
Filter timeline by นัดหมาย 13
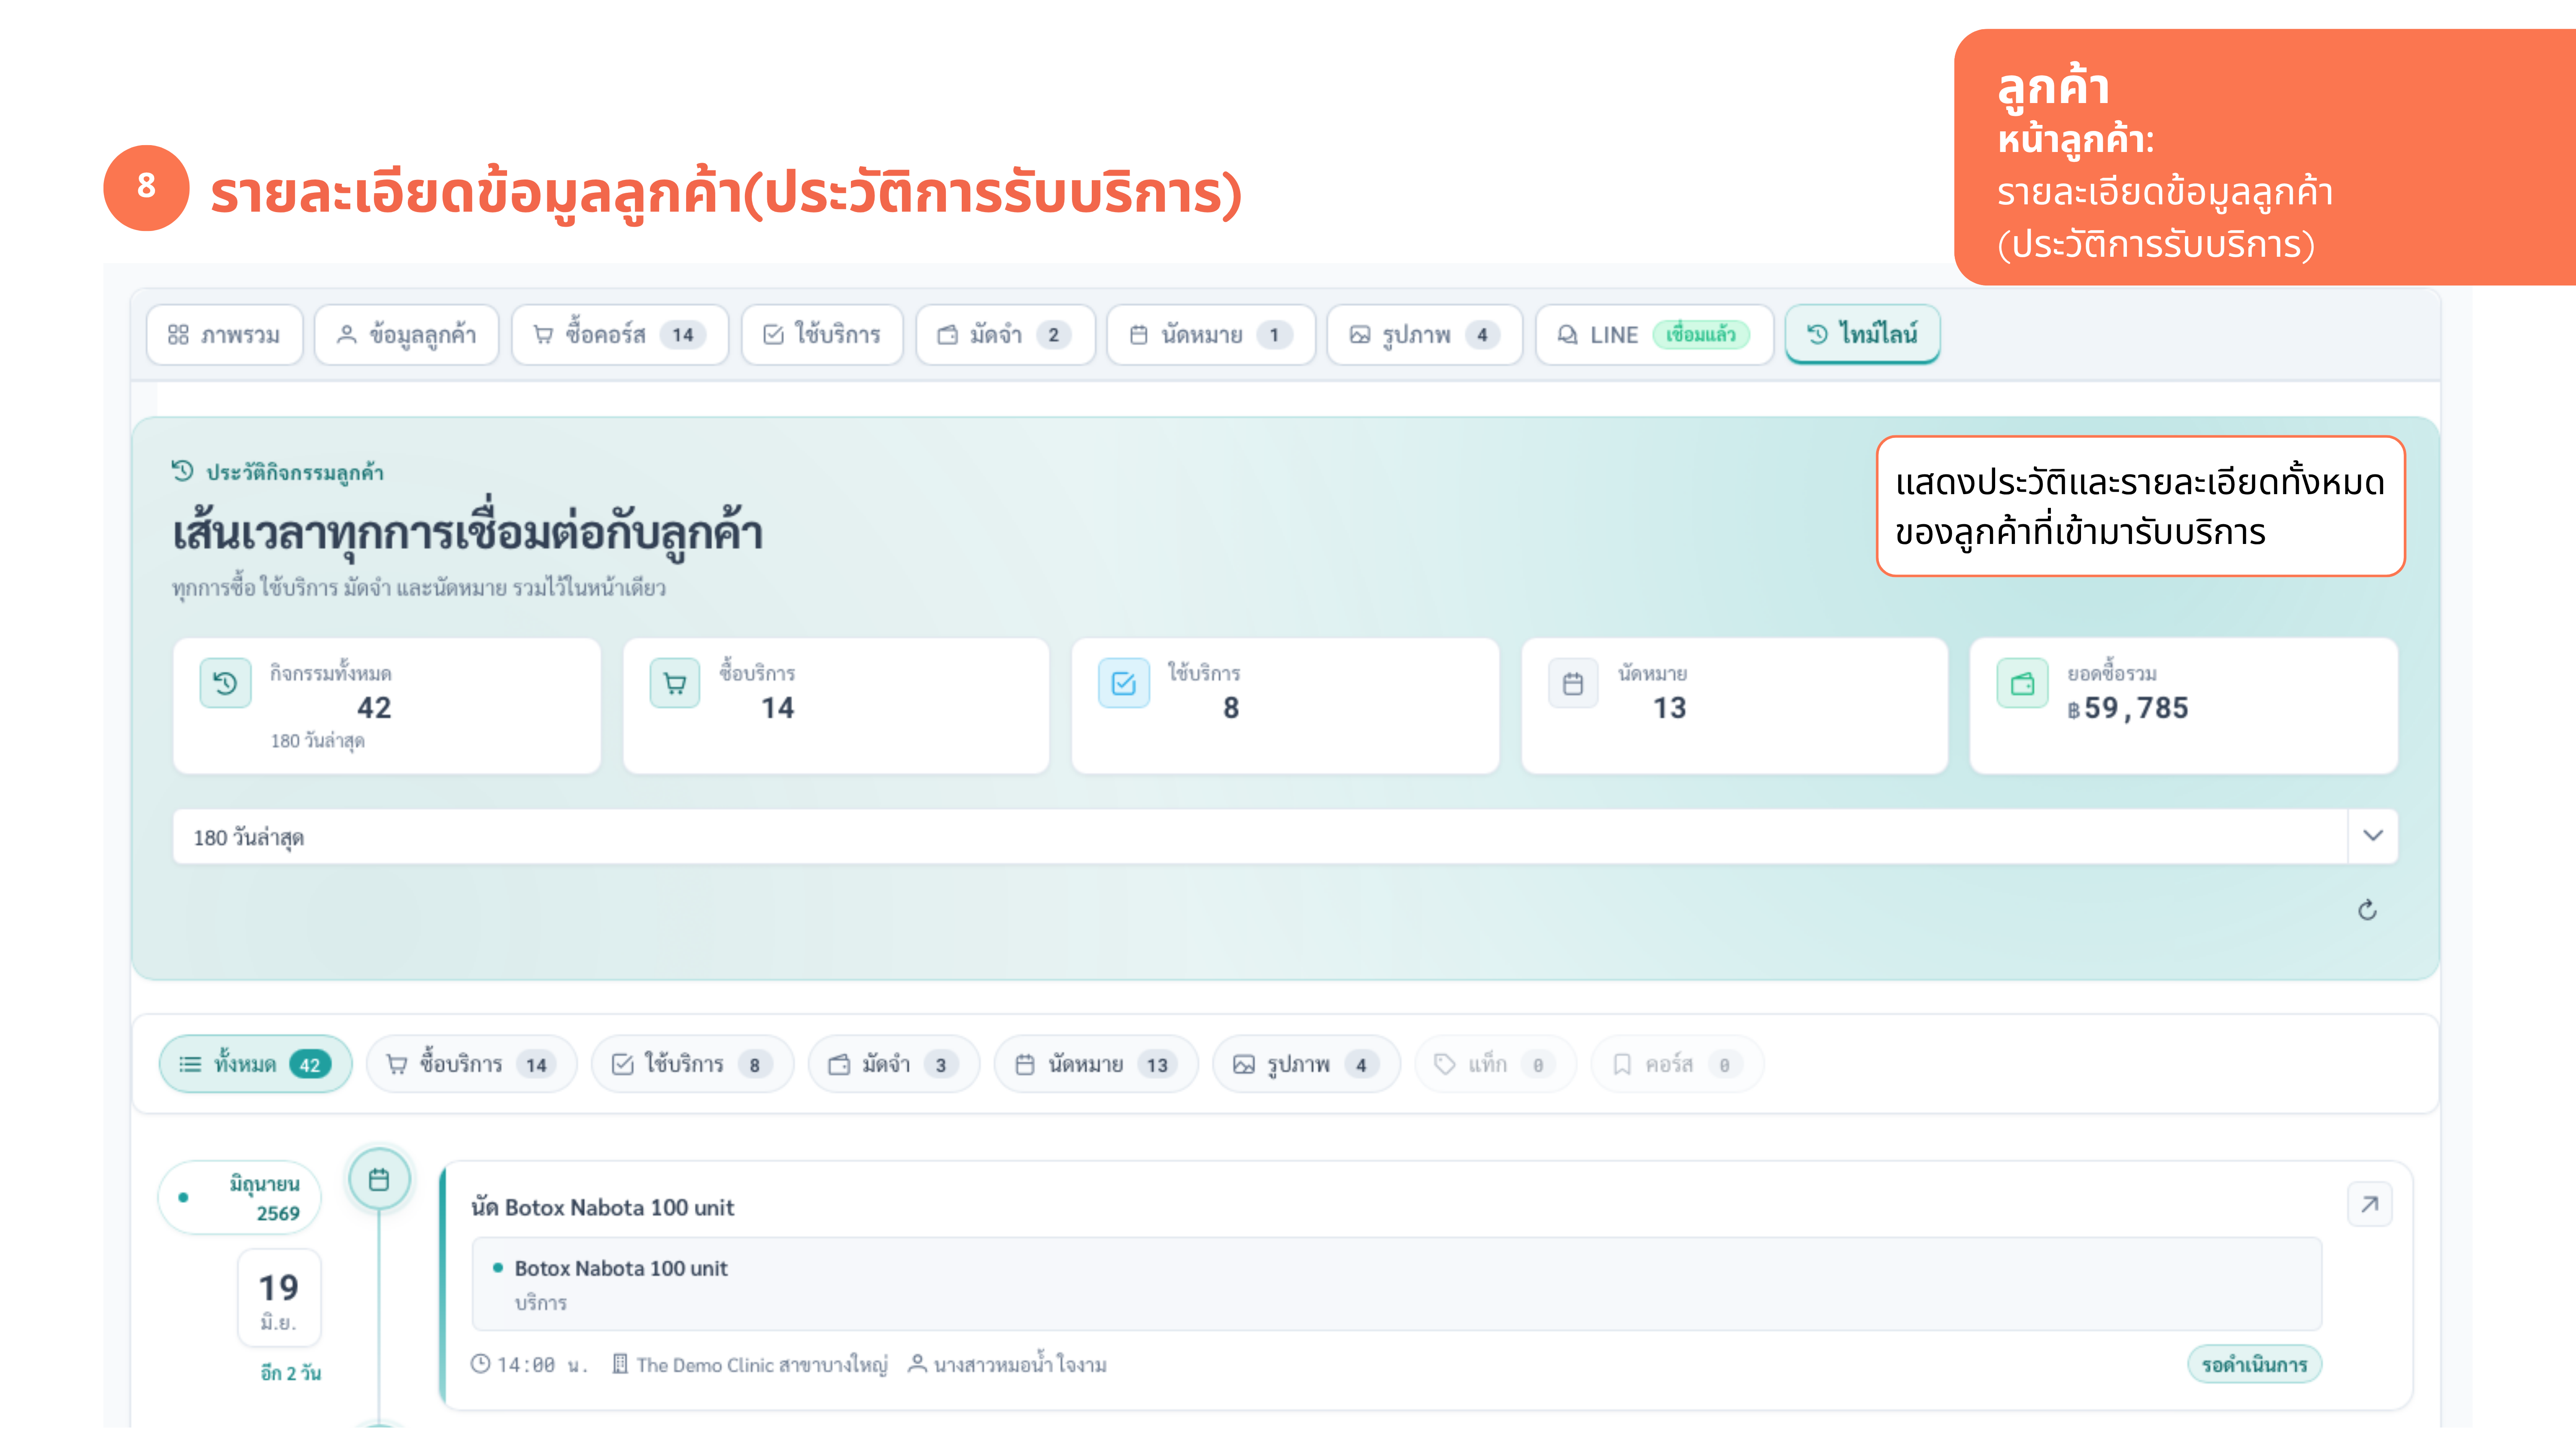[x=1096, y=1064]
